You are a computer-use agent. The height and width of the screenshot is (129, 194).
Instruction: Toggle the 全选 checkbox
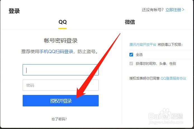pos(131,54)
